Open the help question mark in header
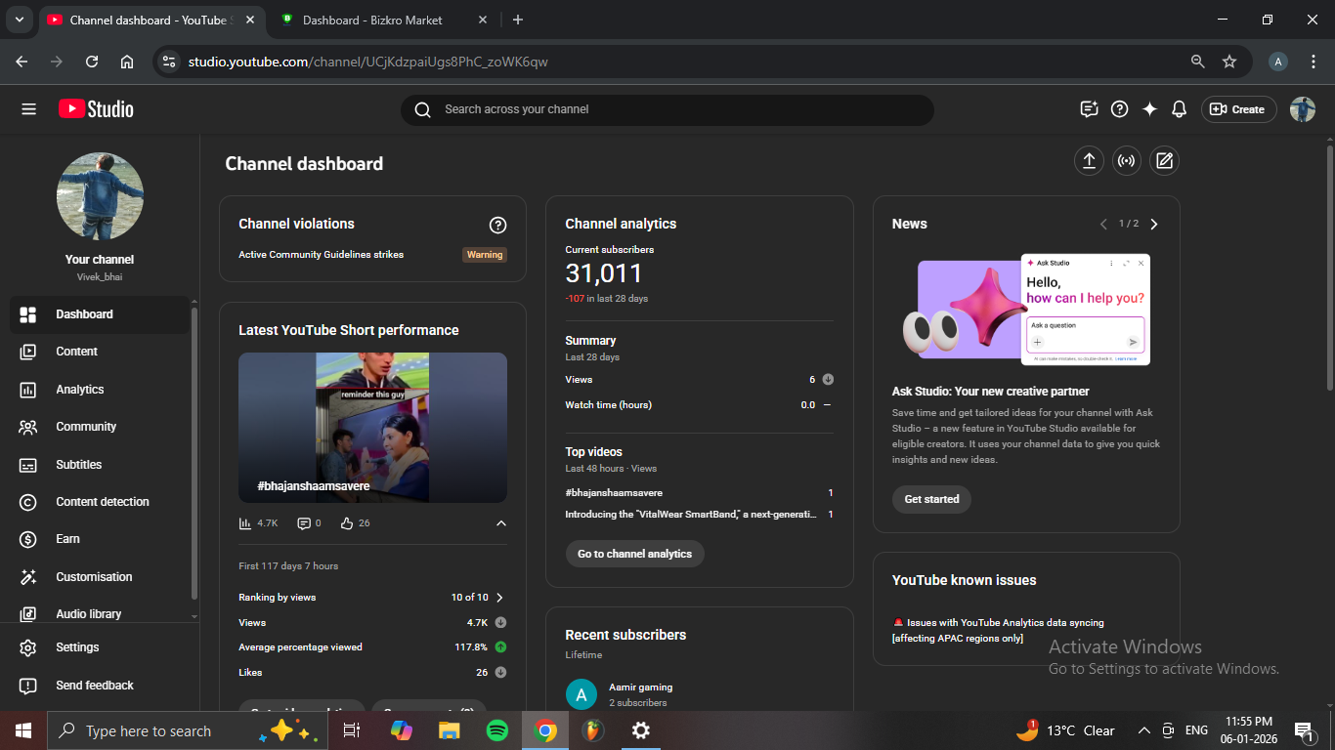This screenshot has width=1335, height=750. tap(1120, 109)
